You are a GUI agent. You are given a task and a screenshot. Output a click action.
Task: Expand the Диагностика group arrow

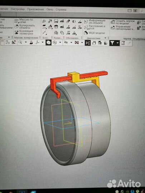(105, 38)
